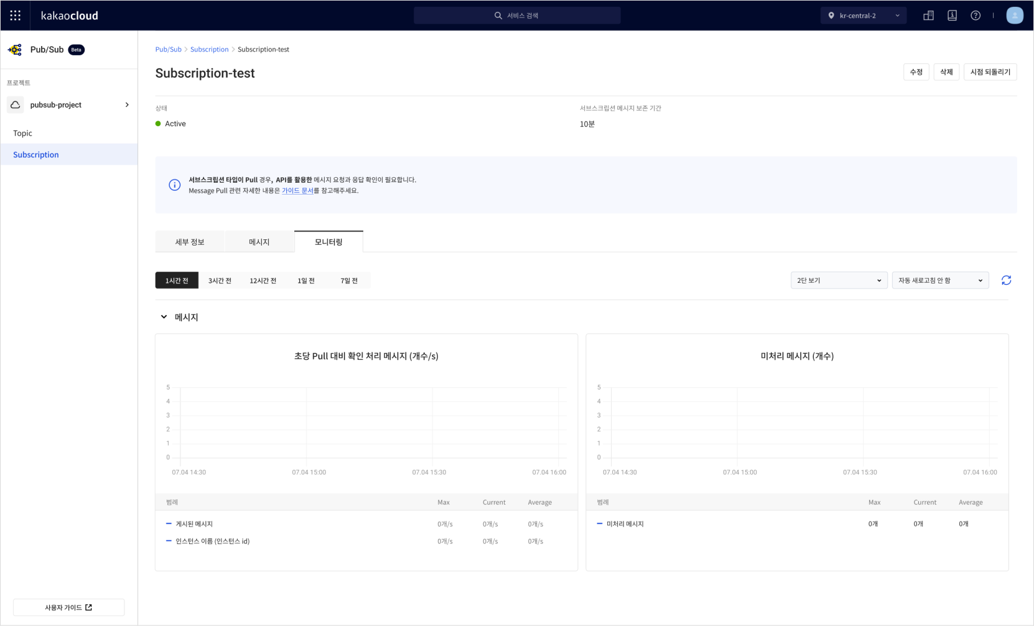Click the Current header in left legend
Viewport: 1034px width, 626px height.
[494, 502]
